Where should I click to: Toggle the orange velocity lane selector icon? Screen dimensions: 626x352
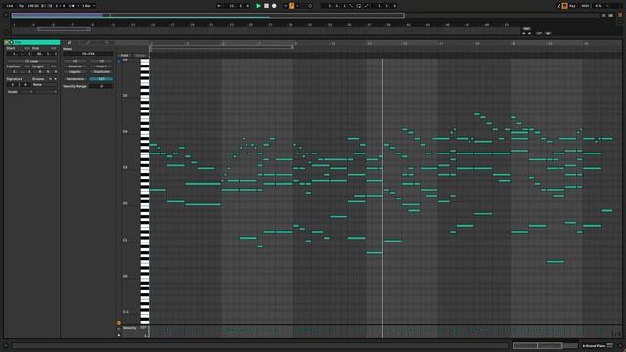click(119, 322)
